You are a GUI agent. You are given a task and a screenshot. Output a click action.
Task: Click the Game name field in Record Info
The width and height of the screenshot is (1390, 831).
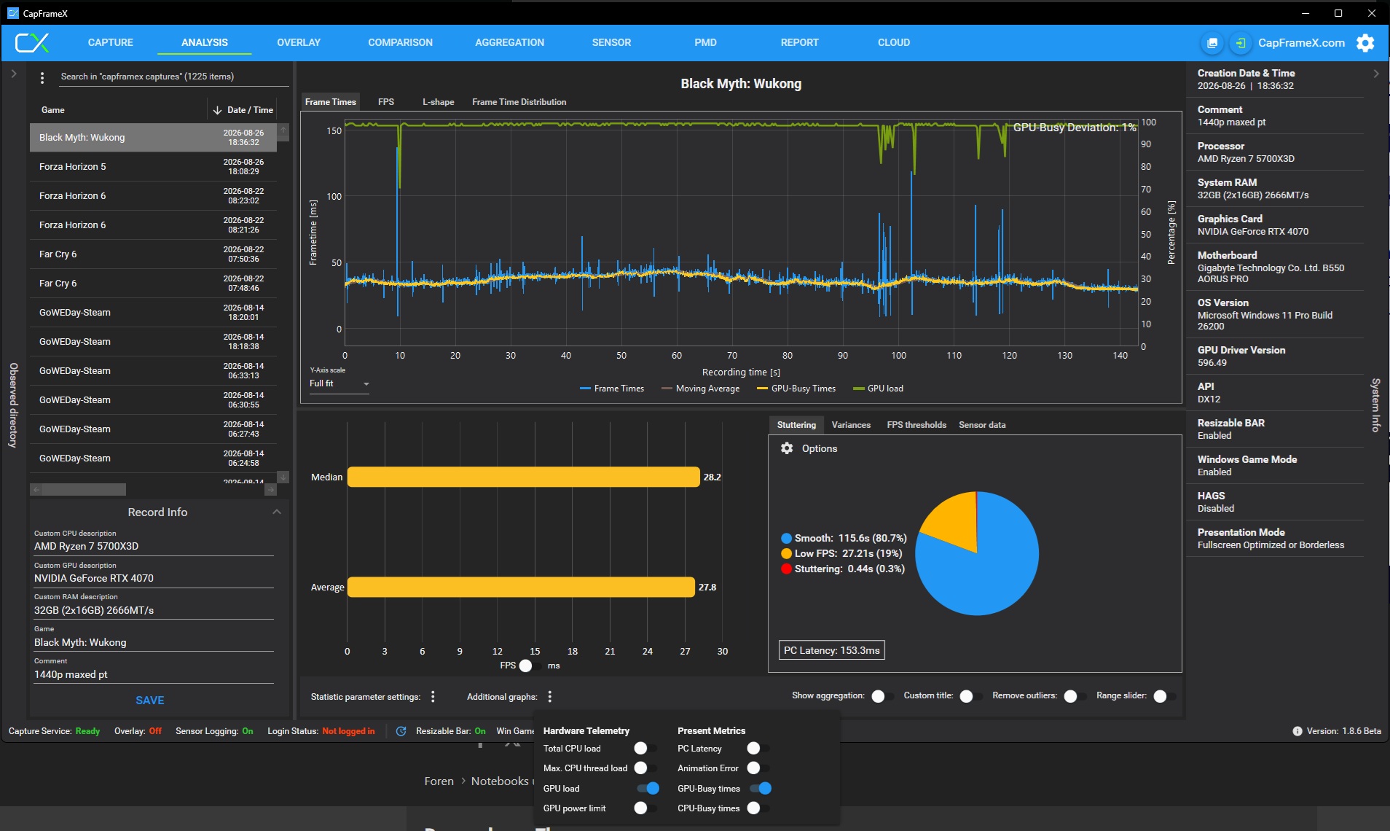(154, 643)
